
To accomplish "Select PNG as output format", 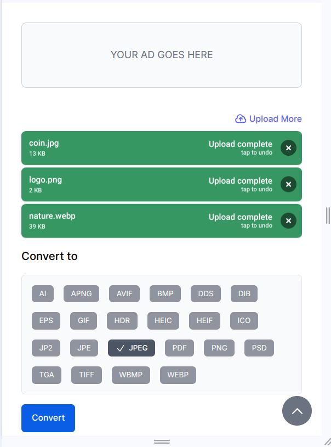I will coord(219,348).
